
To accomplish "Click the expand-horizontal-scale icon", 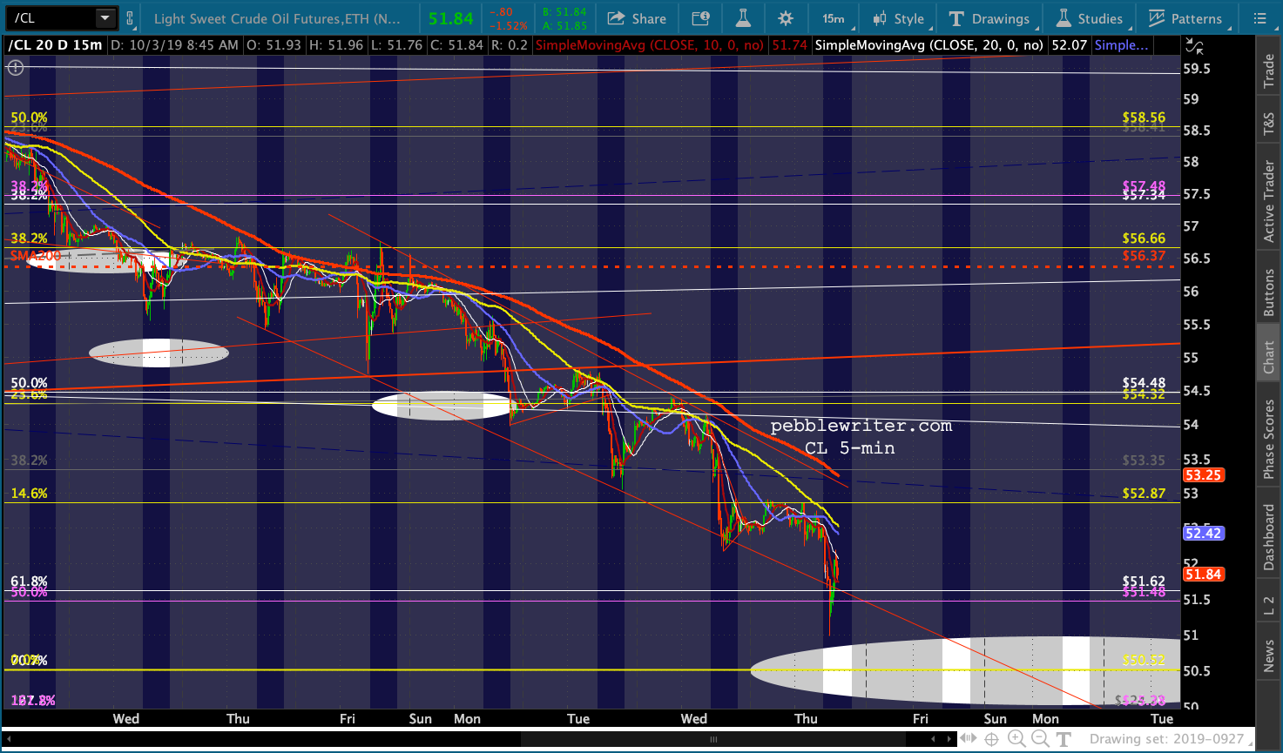I will click(968, 739).
